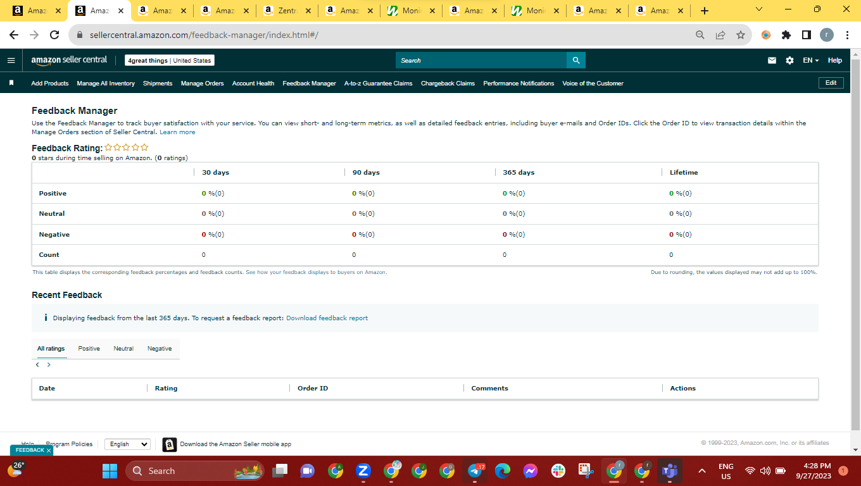
Task: Open Feedback Manager in navigation bar
Action: click(310, 84)
